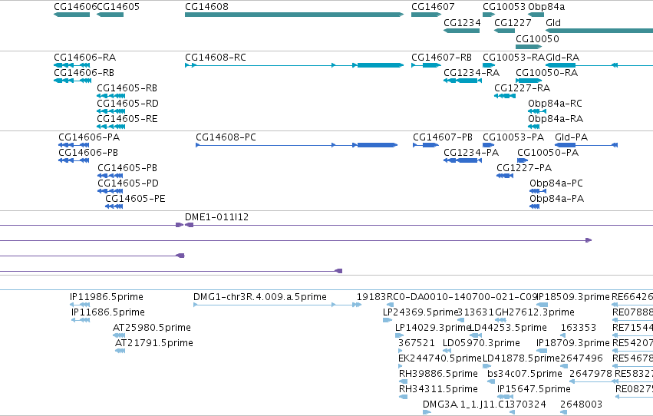Image resolution: width=653 pixels, height=416 pixels.
Task: Select EST LP14029.3prime
Action: pos(399,335)
